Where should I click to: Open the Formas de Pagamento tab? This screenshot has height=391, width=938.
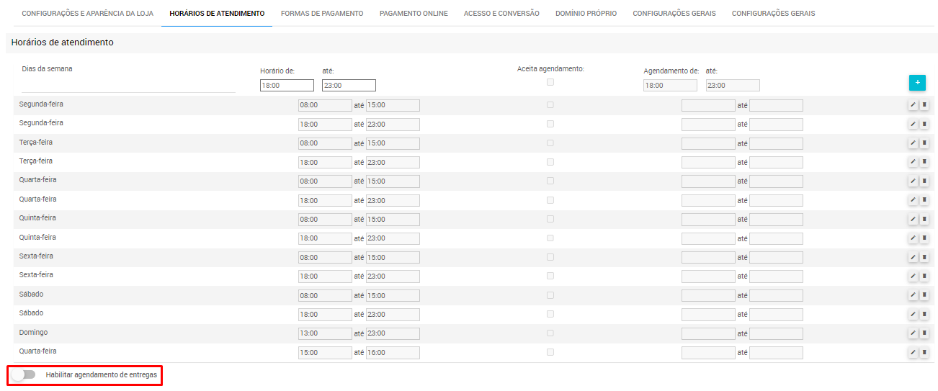click(x=322, y=14)
